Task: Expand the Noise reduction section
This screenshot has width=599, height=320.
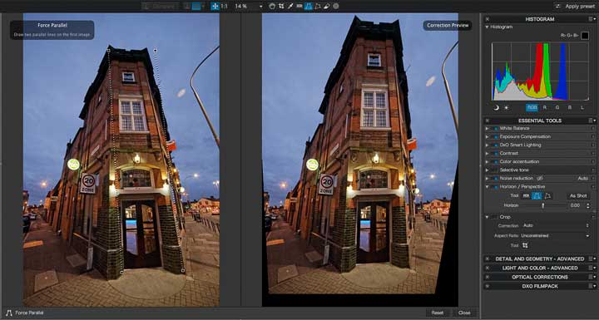Action: [x=487, y=179]
